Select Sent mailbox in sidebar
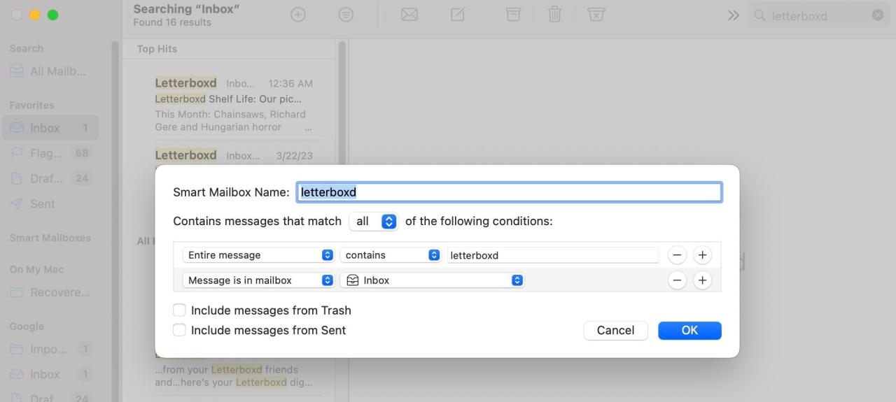This screenshot has width=896, height=402. pyautogui.click(x=49, y=203)
